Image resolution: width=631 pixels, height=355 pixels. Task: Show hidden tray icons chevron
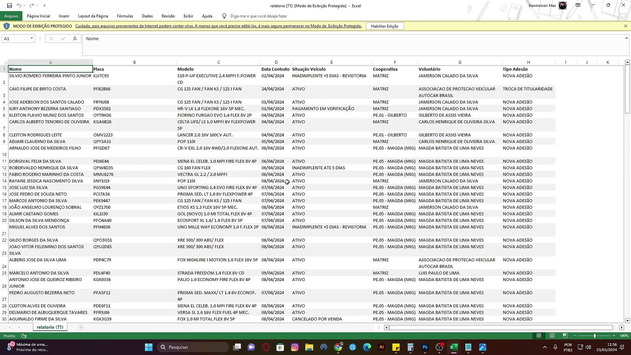click(x=545, y=347)
